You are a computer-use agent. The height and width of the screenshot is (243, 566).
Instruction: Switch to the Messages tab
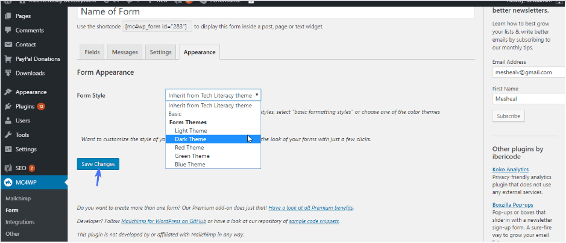[x=125, y=52]
